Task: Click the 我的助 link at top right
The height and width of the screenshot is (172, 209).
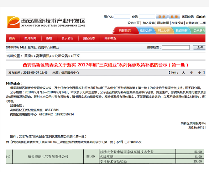Action: pyautogui.click(x=200, y=17)
